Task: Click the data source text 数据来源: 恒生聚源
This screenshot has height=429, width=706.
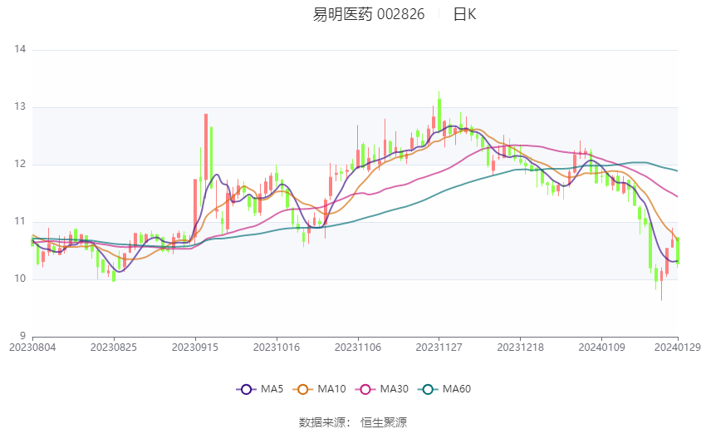Action: 353,422
